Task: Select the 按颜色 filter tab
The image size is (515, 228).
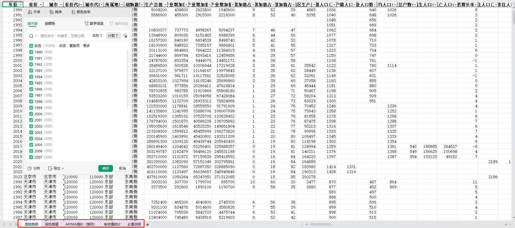Action: (x=50, y=24)
